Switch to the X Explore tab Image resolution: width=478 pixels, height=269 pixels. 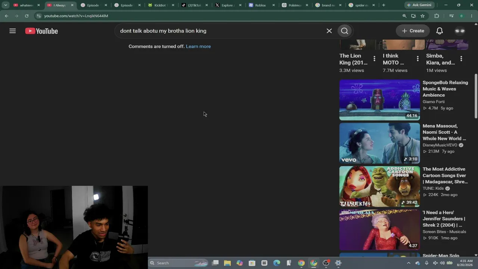click(228, 5)
